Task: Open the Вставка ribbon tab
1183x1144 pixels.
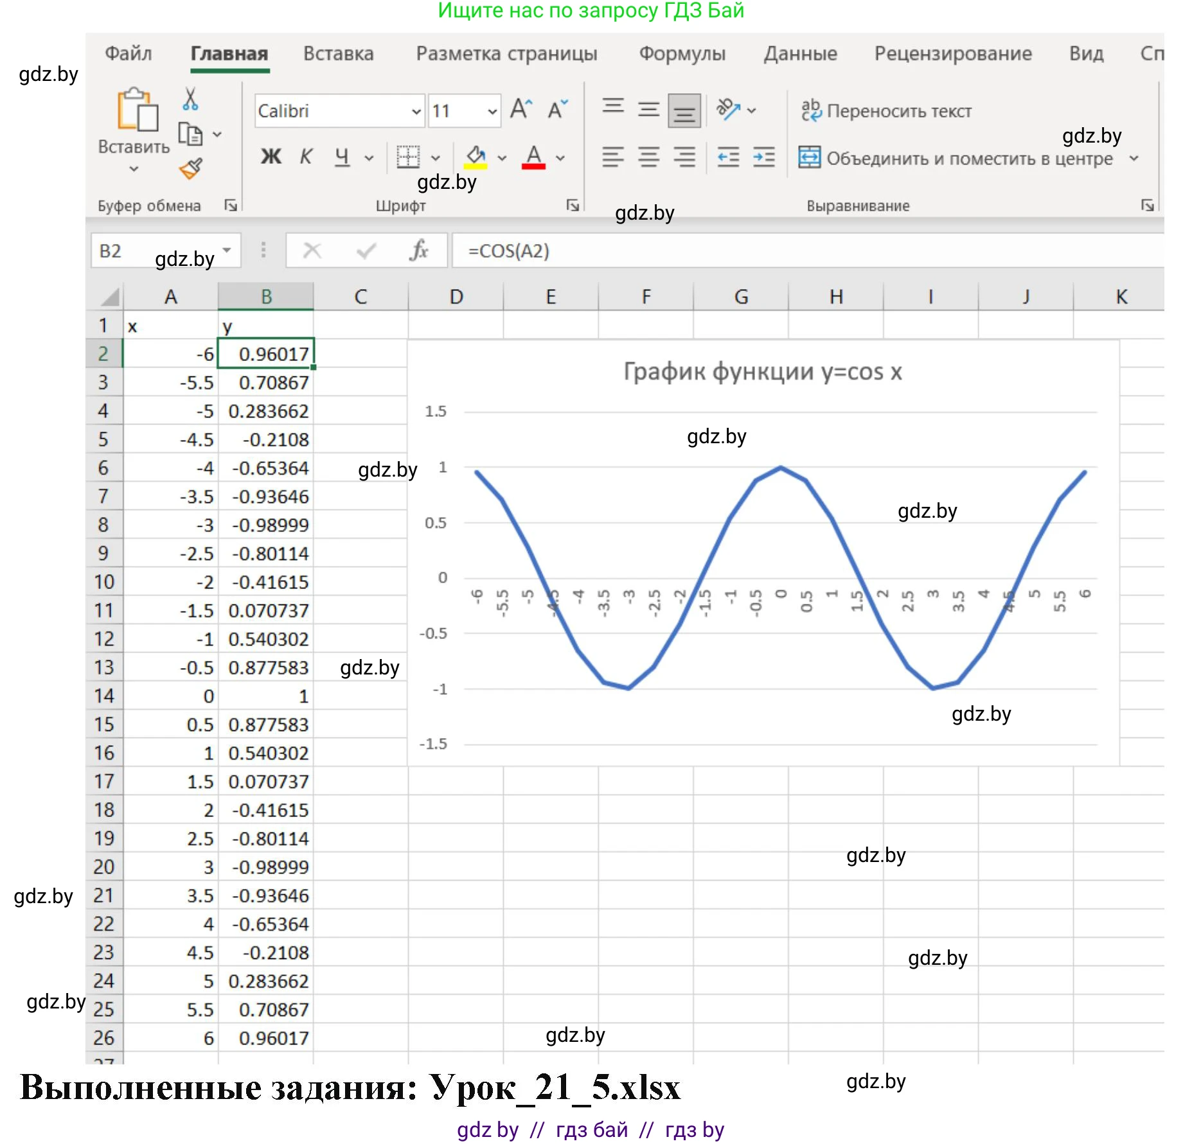Action: coord(338,54)
